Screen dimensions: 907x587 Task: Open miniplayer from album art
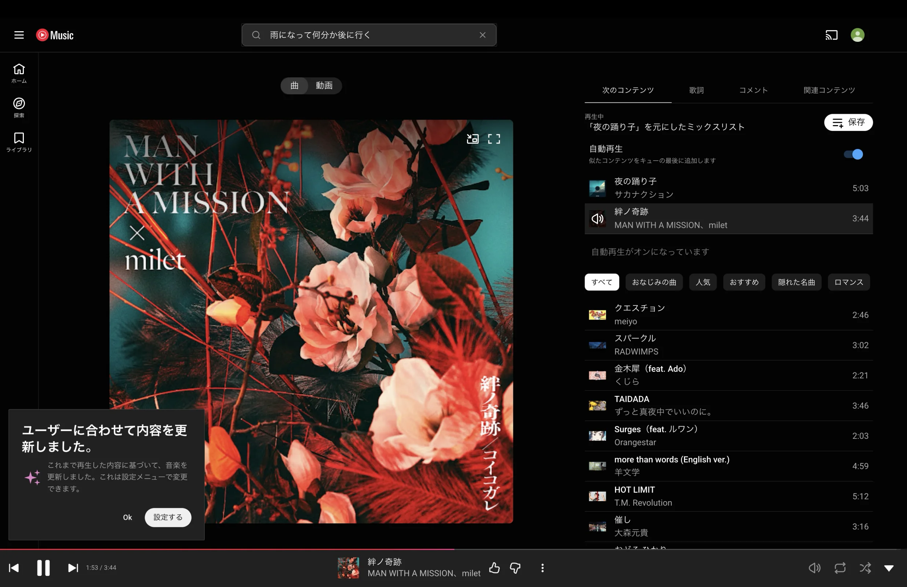coord(473,139)
